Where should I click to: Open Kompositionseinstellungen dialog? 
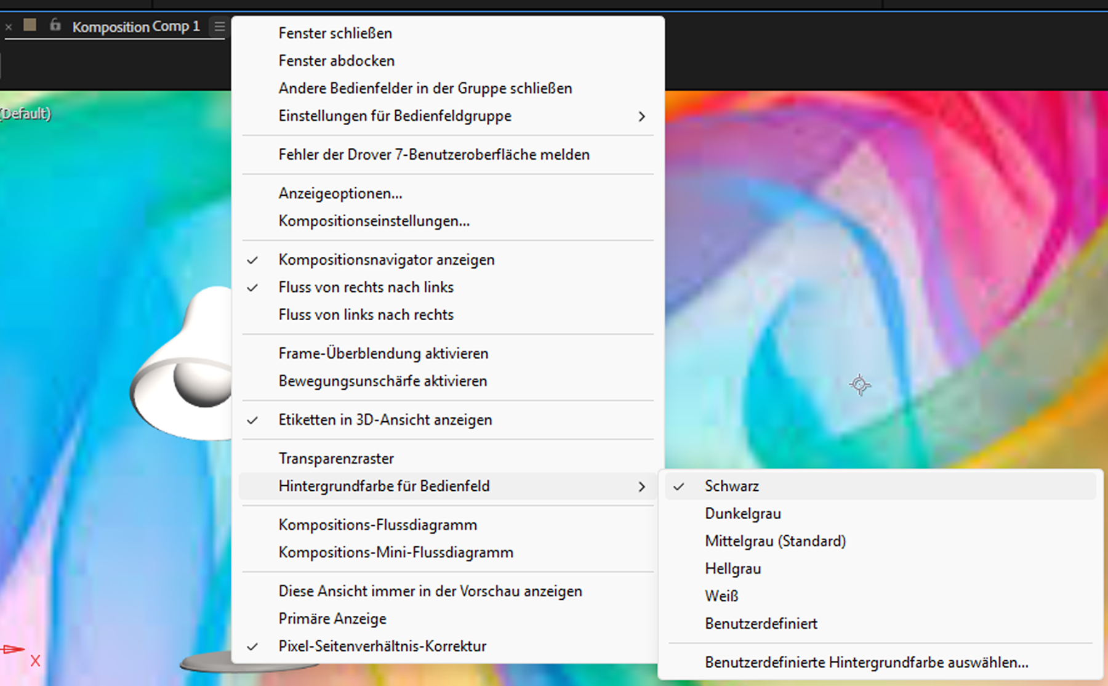click(373, 220)
